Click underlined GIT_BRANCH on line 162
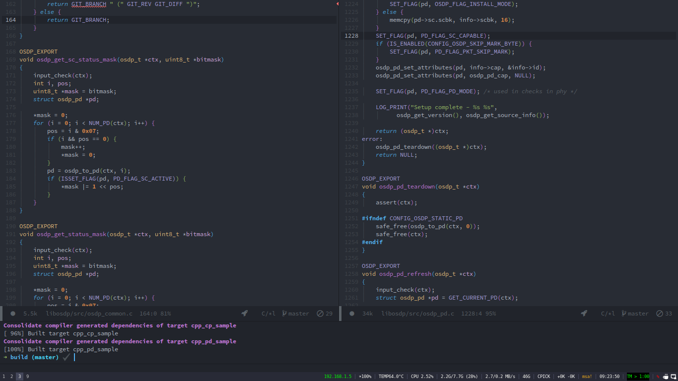This screenshot has height=381, width=678. click(89, 4)
